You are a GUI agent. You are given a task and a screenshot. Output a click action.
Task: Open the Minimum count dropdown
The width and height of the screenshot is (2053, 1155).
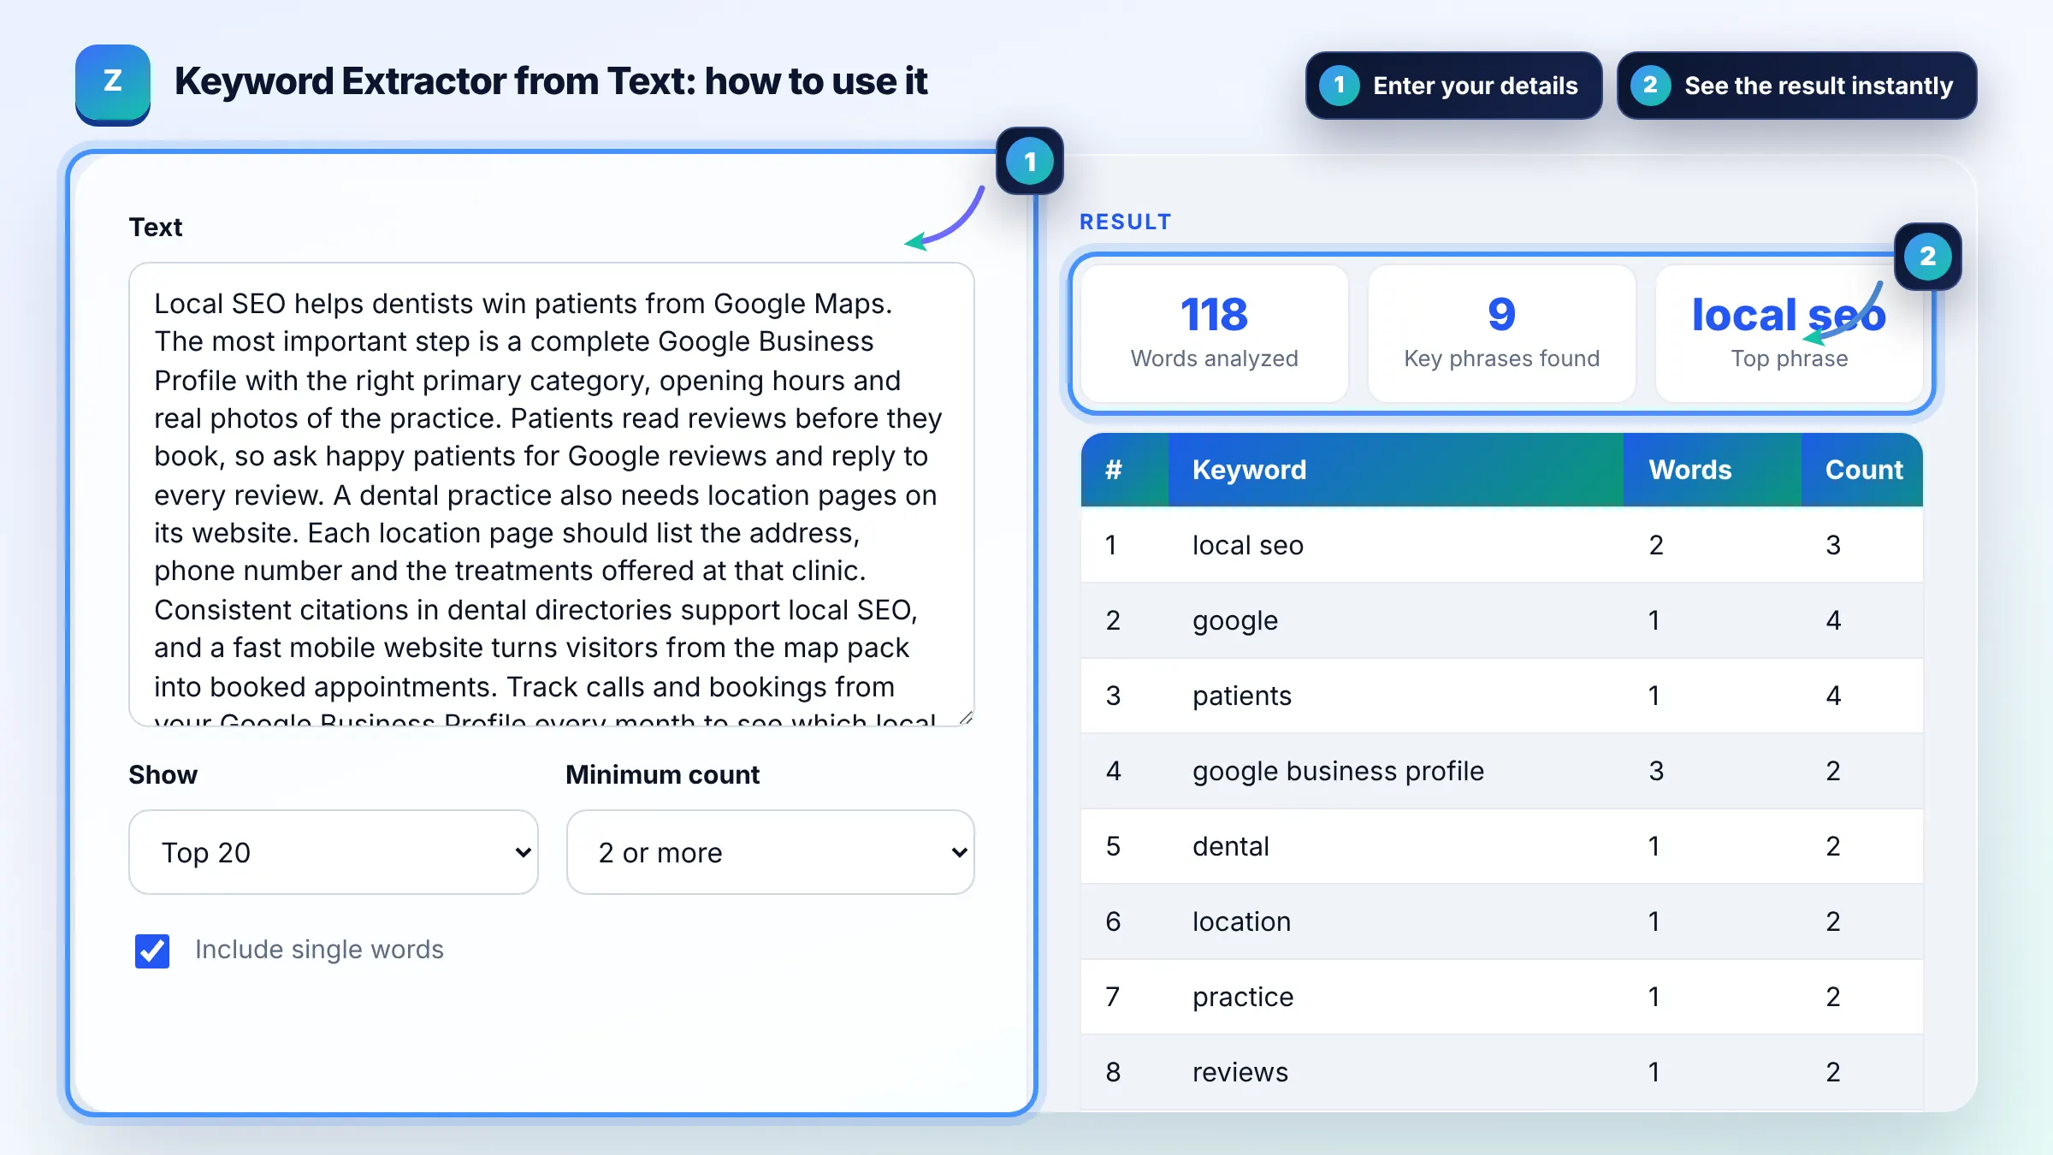770,852
